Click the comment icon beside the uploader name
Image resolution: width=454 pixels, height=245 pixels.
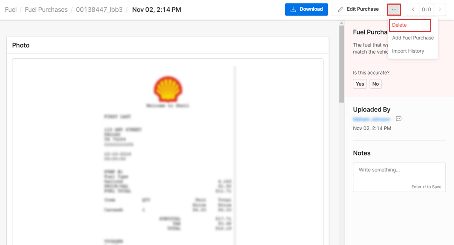point(398,119)
